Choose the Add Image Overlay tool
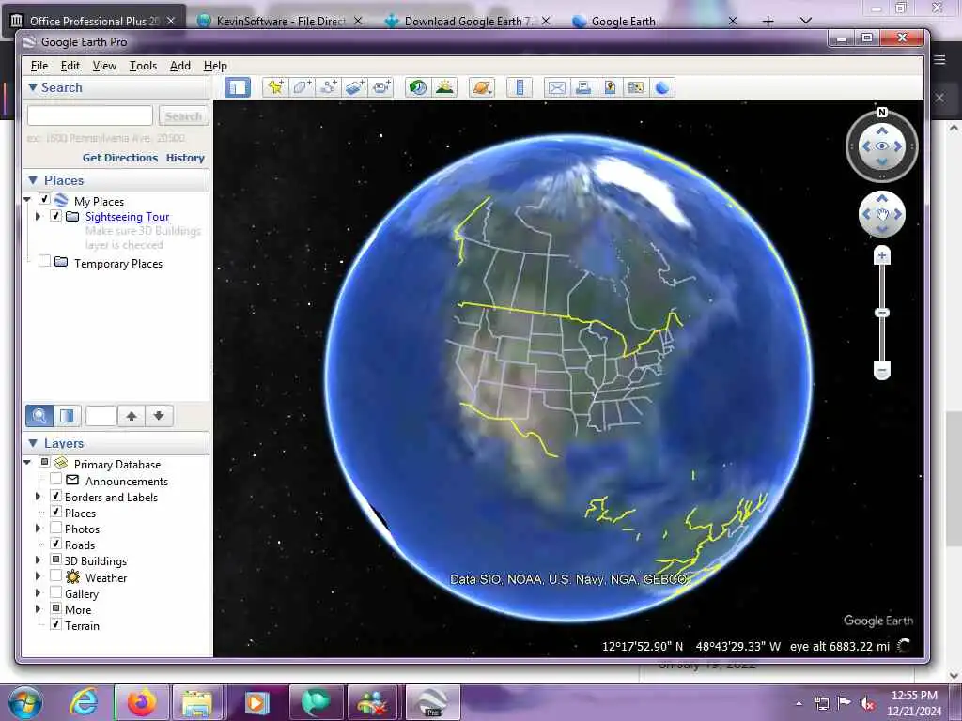Viewport: 962px width, 721px height. (x=354, y=87)
